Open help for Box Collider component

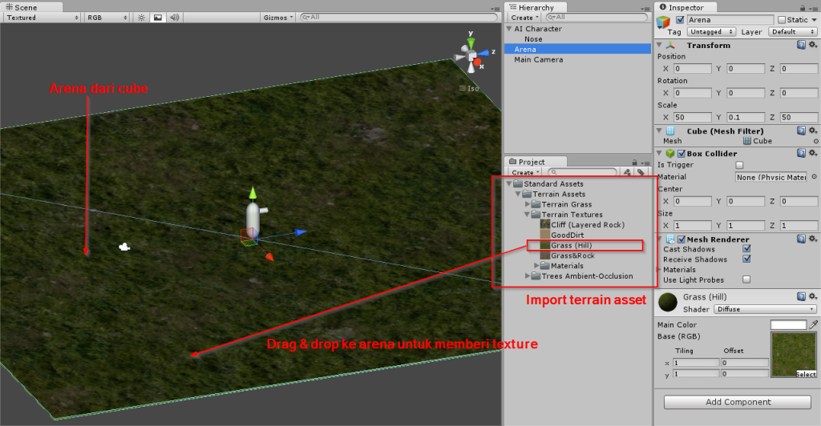point(801,153)
